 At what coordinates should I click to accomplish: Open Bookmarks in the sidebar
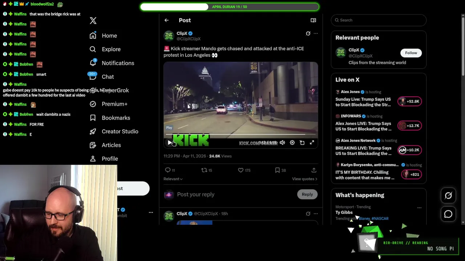[x=110, y=118]
